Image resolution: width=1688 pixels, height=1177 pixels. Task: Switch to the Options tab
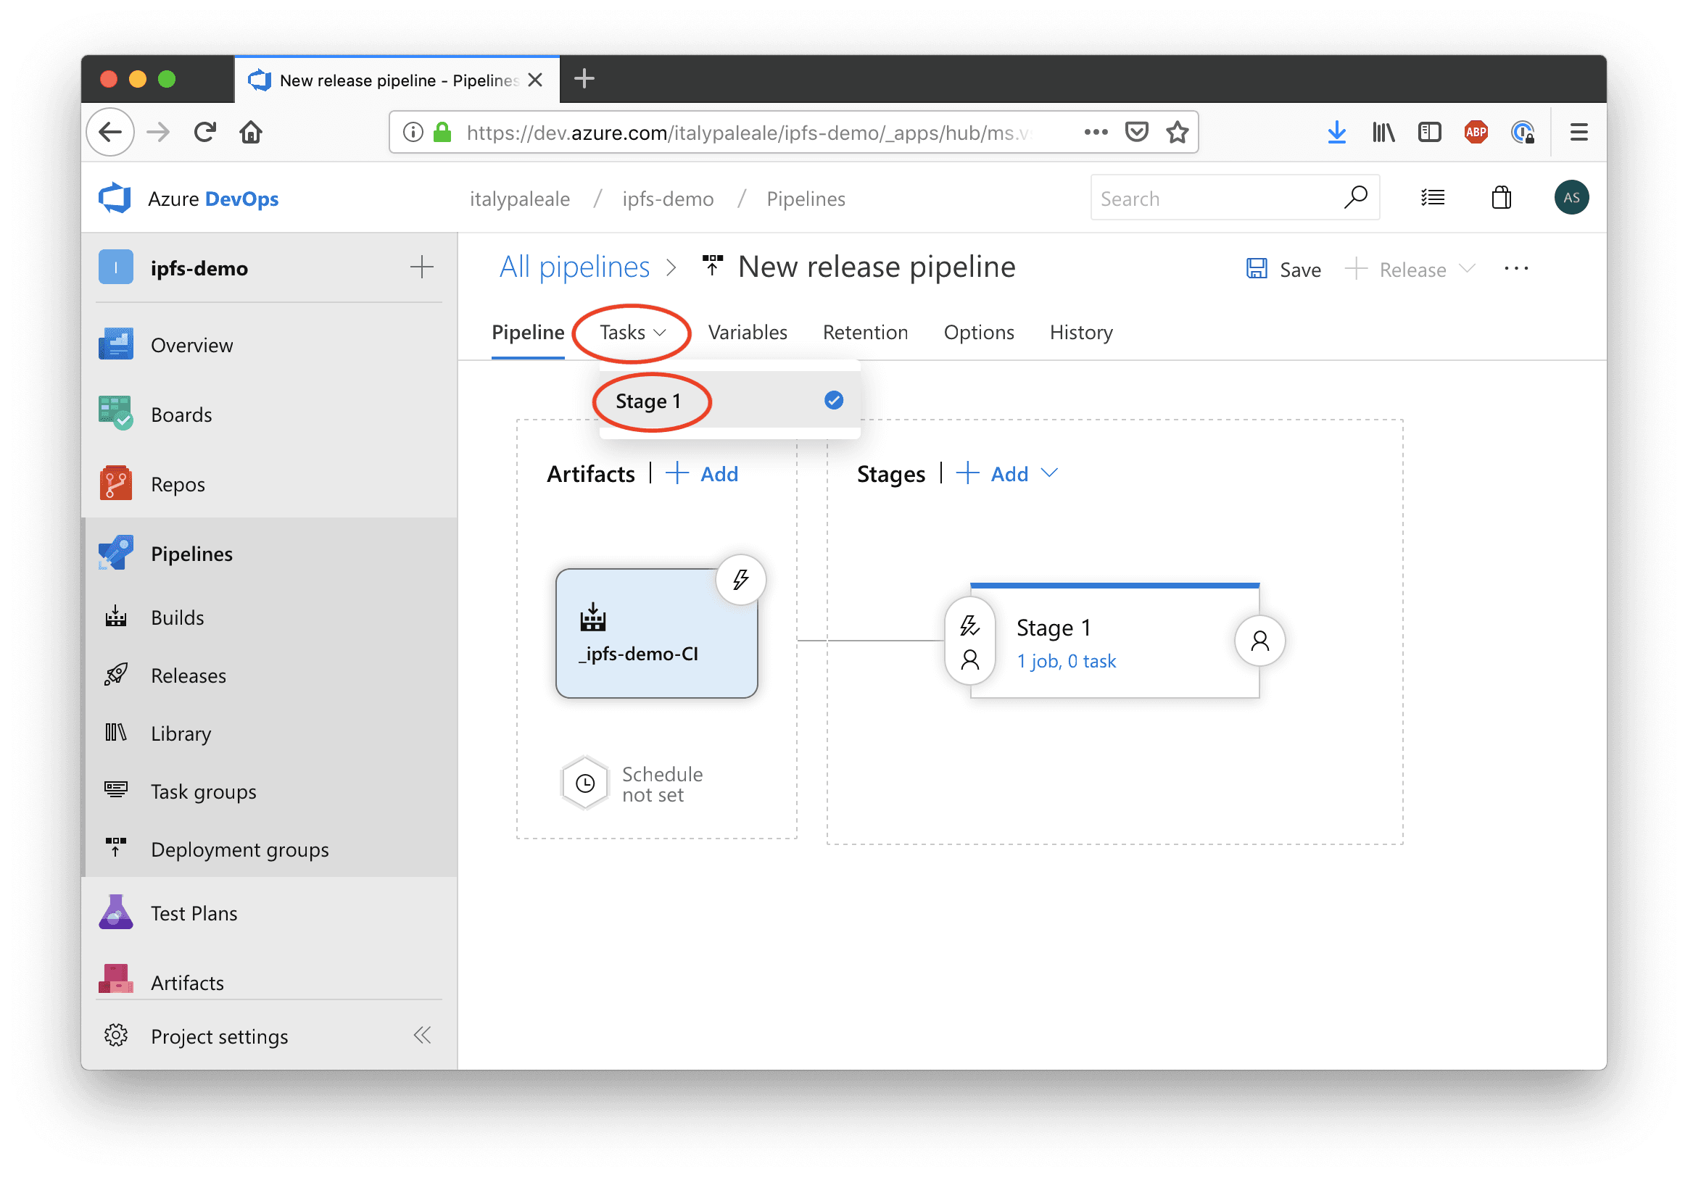[x=980, y=333]
